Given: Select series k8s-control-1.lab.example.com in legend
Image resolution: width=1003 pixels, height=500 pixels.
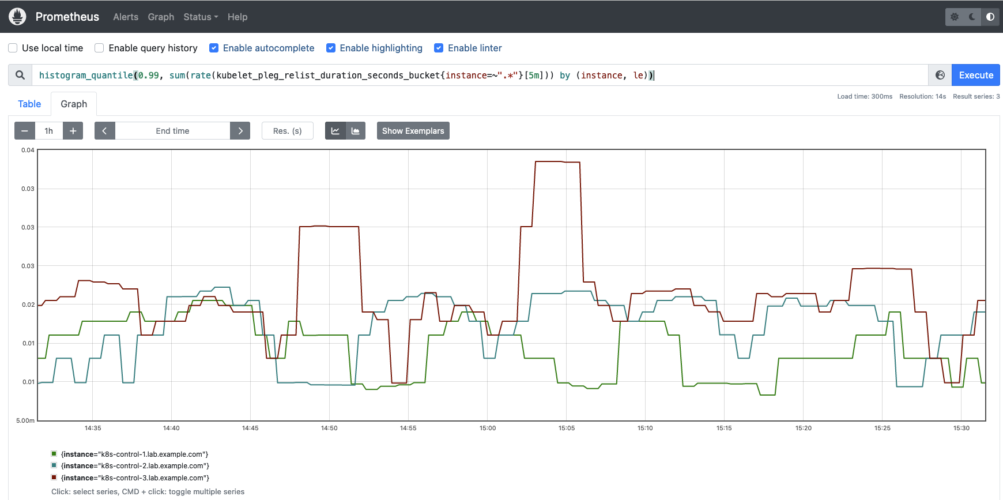Looking at the screenshot, I should pyautogui.click(x=134, y=454).
